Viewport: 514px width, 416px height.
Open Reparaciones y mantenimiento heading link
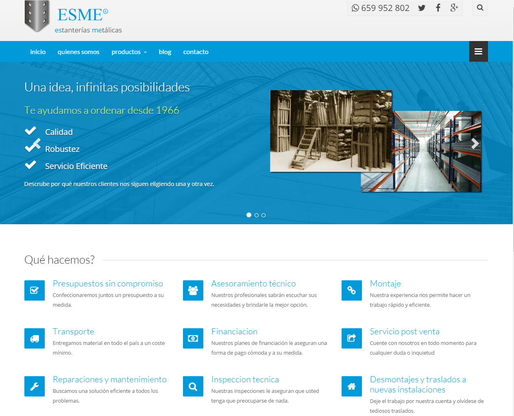(110, 379)
